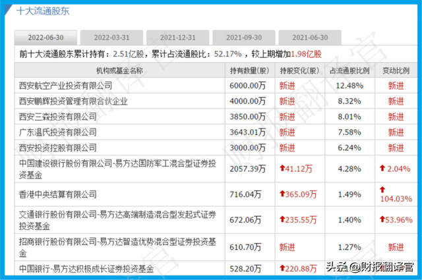Click the 持股变化(股) column header
This screenshot has height=280, width=422.
(299, 70)
